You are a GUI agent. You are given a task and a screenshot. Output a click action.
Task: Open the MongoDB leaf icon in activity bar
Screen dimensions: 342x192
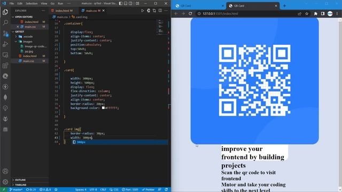(5, 97)
